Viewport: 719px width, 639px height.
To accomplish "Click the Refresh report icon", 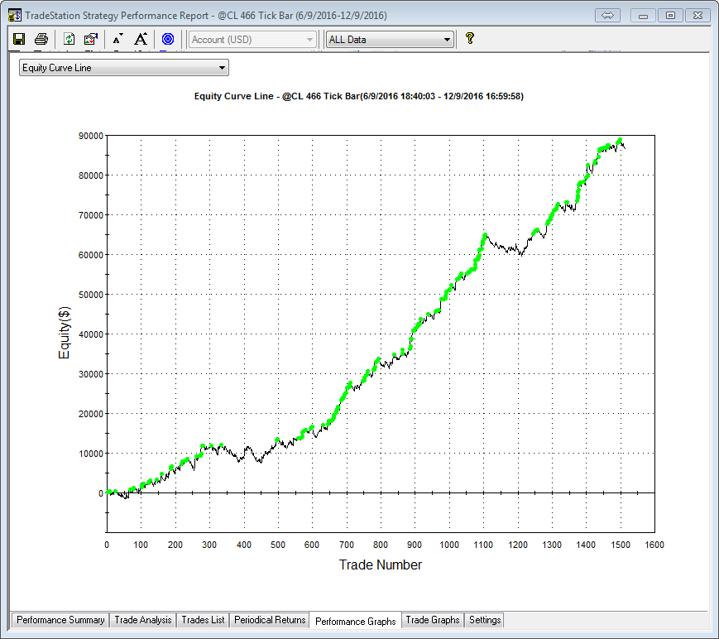I will (70, 39).
